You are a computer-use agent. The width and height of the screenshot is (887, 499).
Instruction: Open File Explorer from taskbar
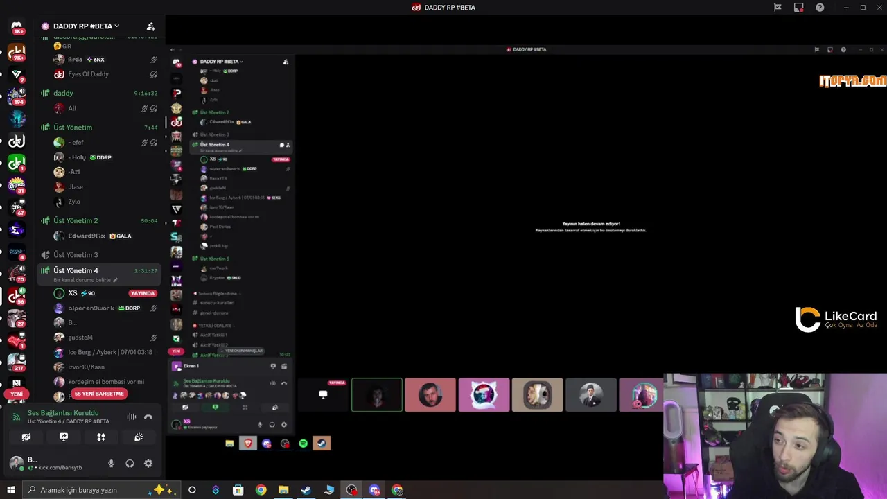click(x=283, y=490)
